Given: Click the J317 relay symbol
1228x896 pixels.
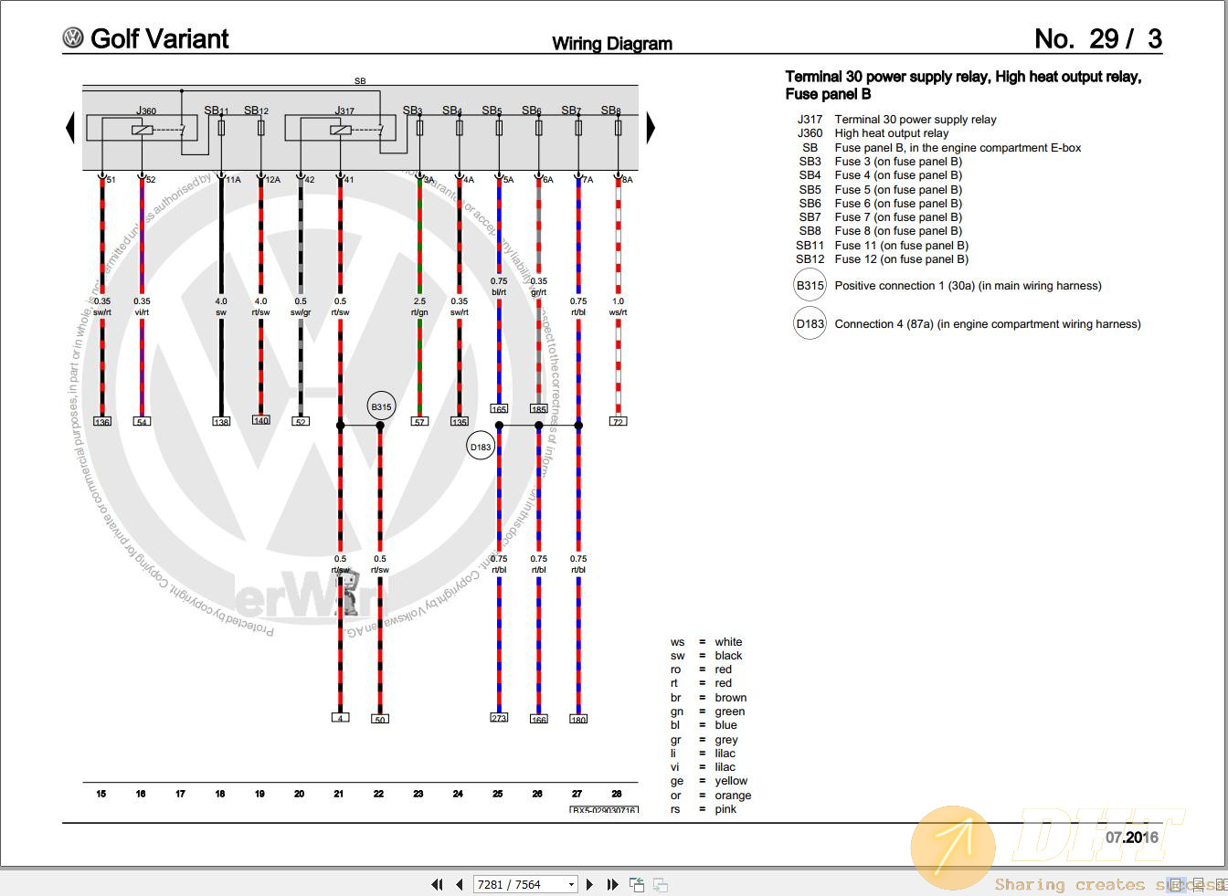Looking at the screenshot, I should 340,129.
